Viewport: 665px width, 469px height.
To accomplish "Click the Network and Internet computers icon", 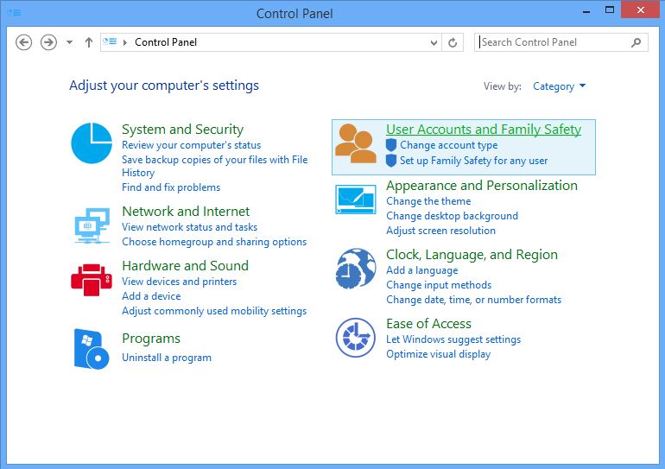I will coord(92,225).
